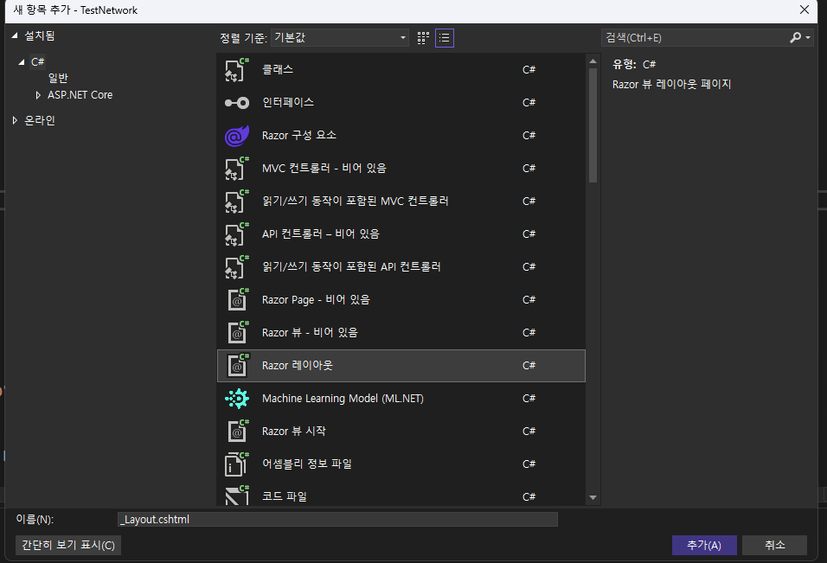Select ASP.NET Core category label
Image resolution: width=827 pixels, height=563 pixels.
click(80, 95)
